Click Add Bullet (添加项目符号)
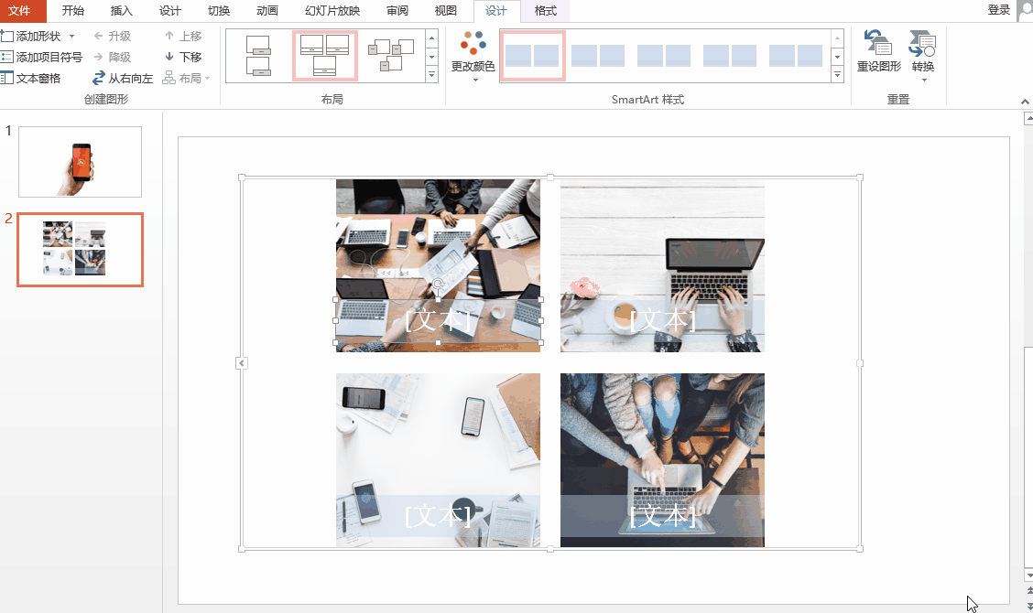Viewport: 1033px width, 613px height. 41,58
